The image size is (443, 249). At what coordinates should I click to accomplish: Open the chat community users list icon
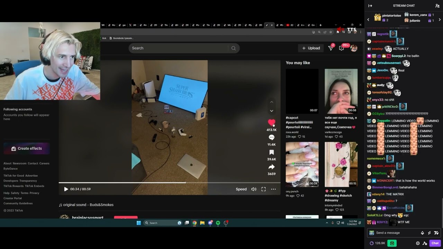437,6
